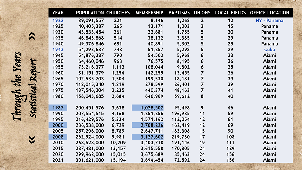
Task: Select the YEAR column header
Action: 58,13
